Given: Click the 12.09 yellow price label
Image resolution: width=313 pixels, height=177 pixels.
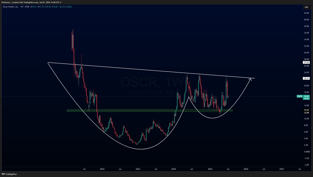Looking at the screenshot, I should [x=306, y=112].
